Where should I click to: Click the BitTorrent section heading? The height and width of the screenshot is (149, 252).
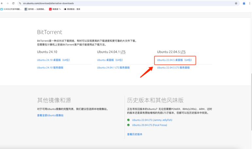[49, 32]
